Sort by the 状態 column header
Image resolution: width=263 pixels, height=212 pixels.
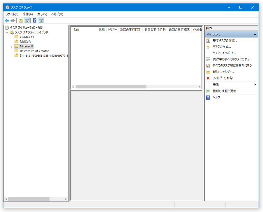pyautogui.click(x=102, y=30)
